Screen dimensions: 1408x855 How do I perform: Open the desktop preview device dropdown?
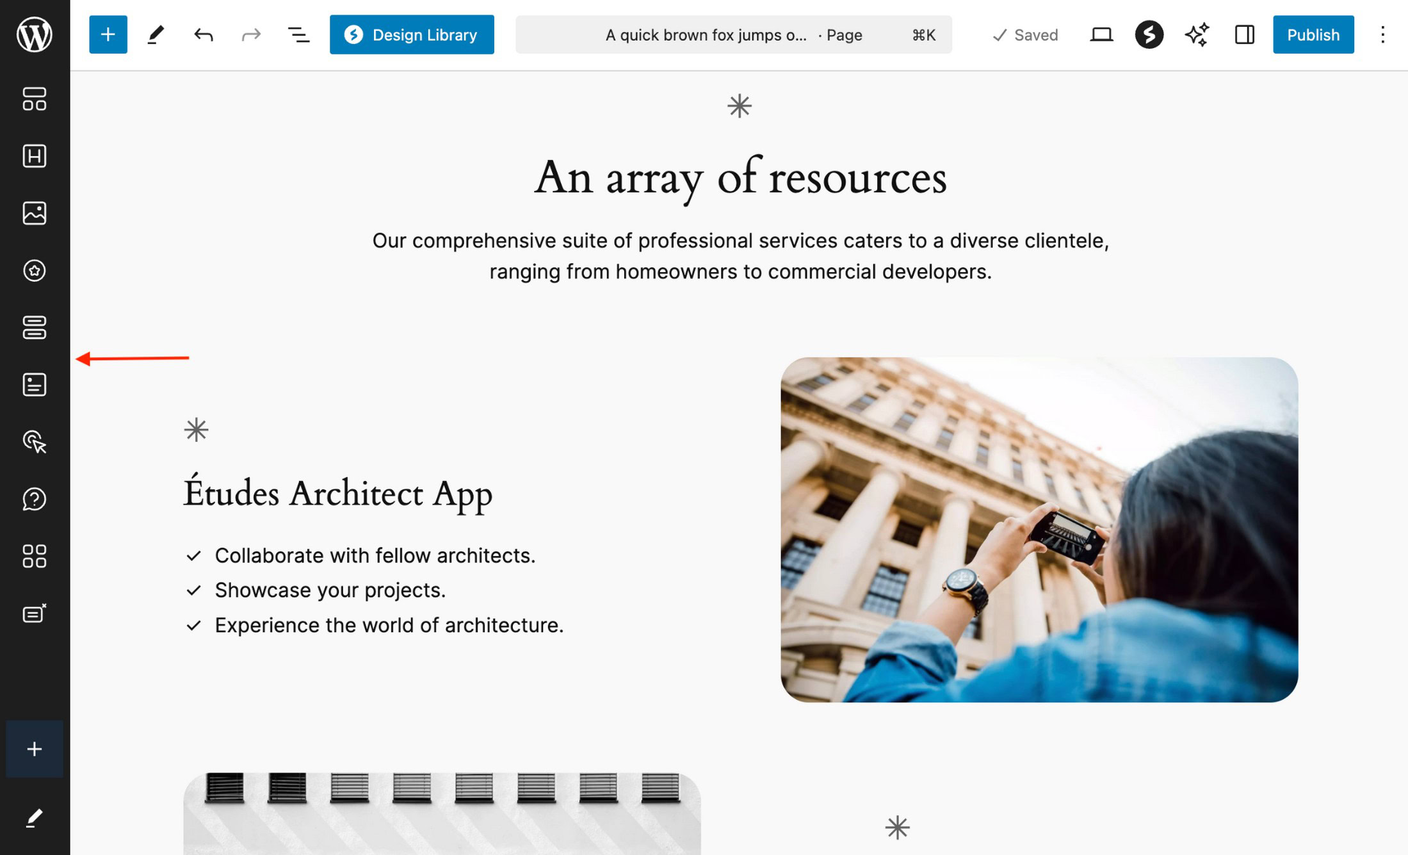coord(1101,35)
